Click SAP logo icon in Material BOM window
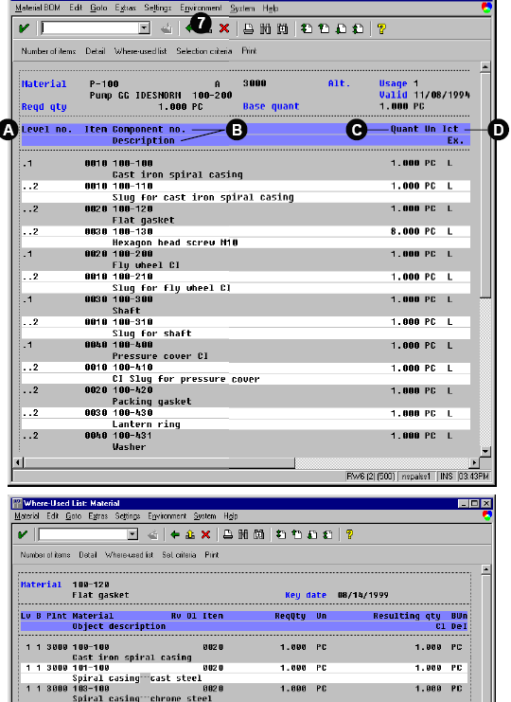Viewport: 511px width, 702px height. click(x=486, y=8)
